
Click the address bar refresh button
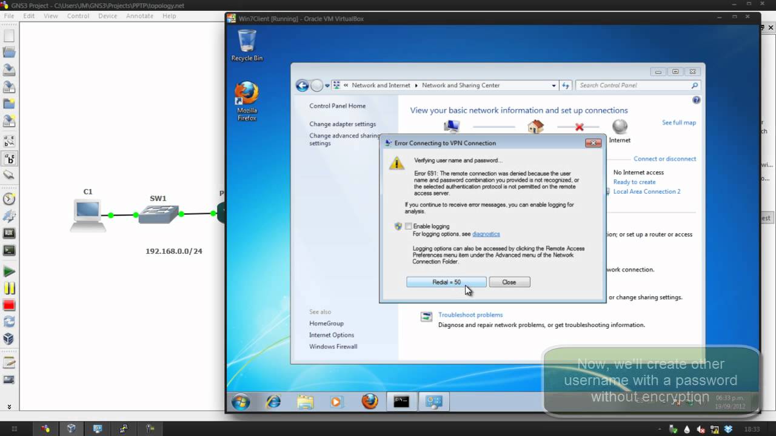566,85
